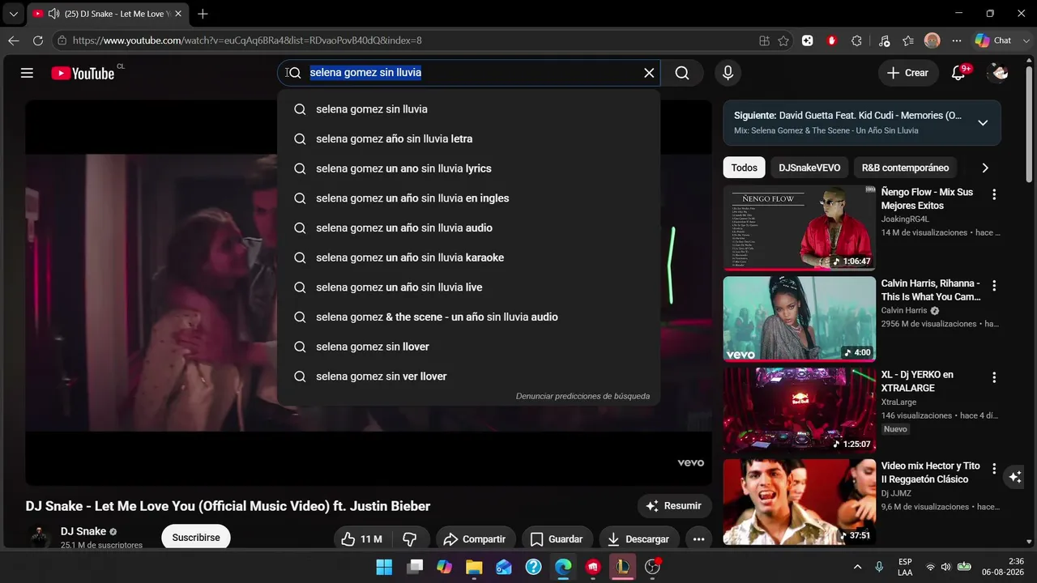Open the favorites list icon in toolbar
This screenshot has height=583, width=1037.
point(908,40)
